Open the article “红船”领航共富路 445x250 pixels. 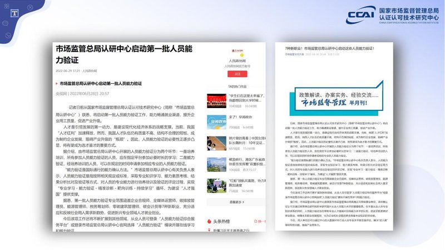click(x=247, y=183)
